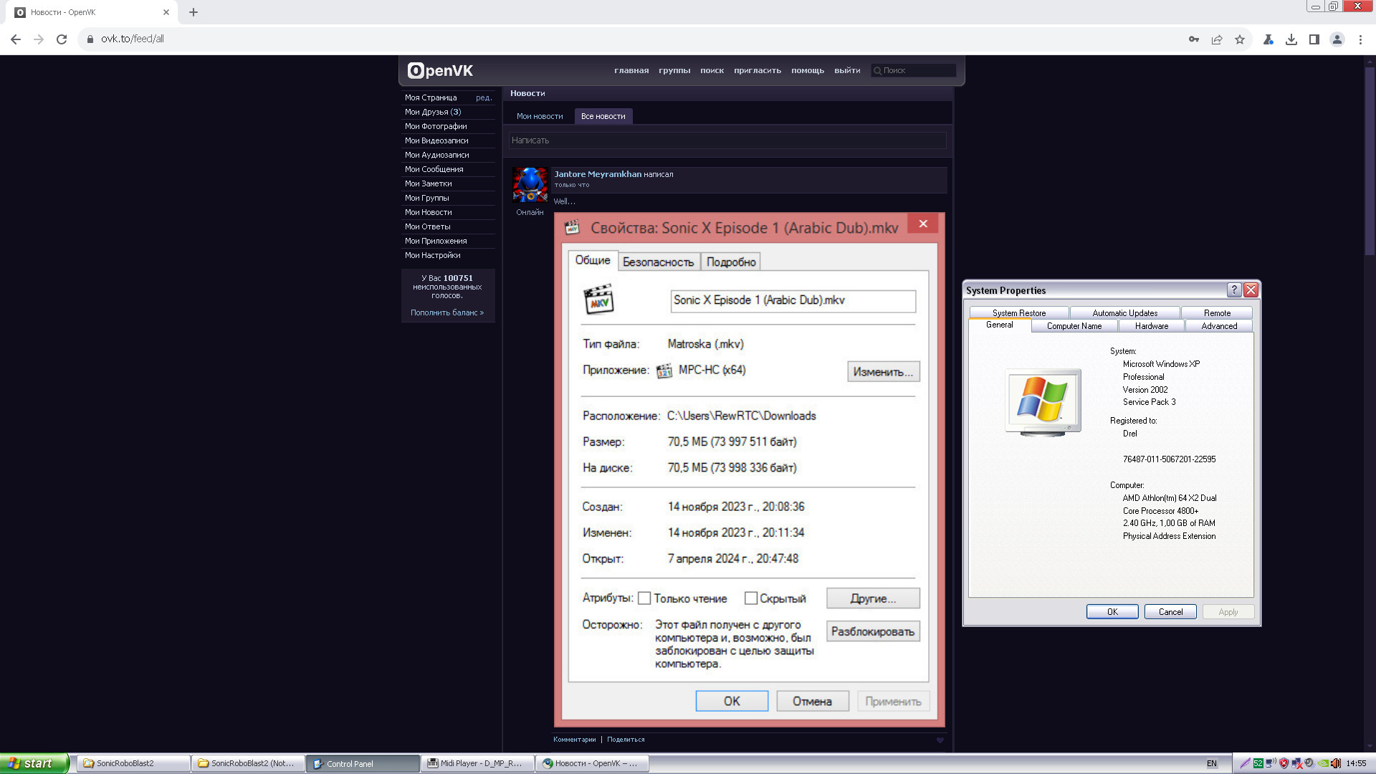The height and width of the screenshot is (774, 1376).
Task: Open 'Пополнить баланс' link
Action: tap(446, 312)
